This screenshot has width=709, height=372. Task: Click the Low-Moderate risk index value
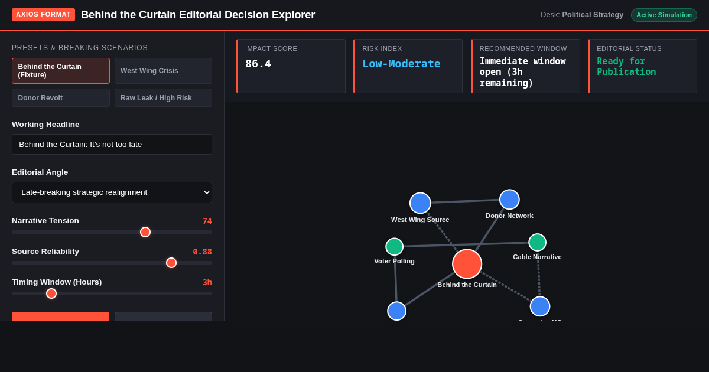[x=401, y=64]
